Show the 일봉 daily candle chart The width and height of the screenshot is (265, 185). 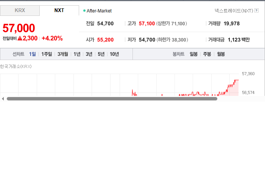[194, 54]
